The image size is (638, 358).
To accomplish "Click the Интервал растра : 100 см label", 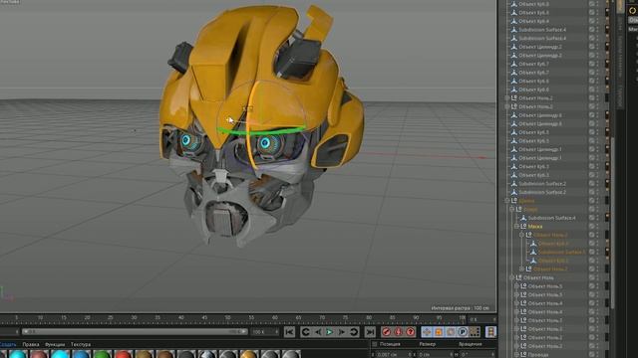I will pyautogui.click(x=461, y=308).
